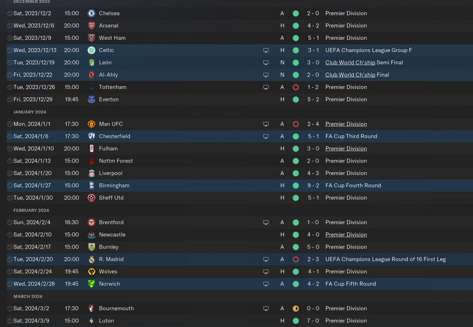473x327 pixels.
Task: Click the yellow draw indicator for Bournemouth match
Action: (296, 309)
